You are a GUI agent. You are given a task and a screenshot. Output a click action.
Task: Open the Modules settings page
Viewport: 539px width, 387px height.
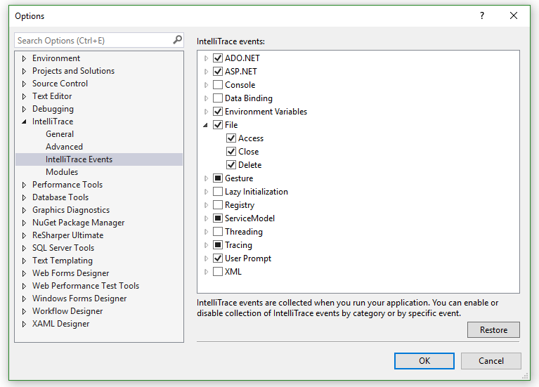click(62, 172)
